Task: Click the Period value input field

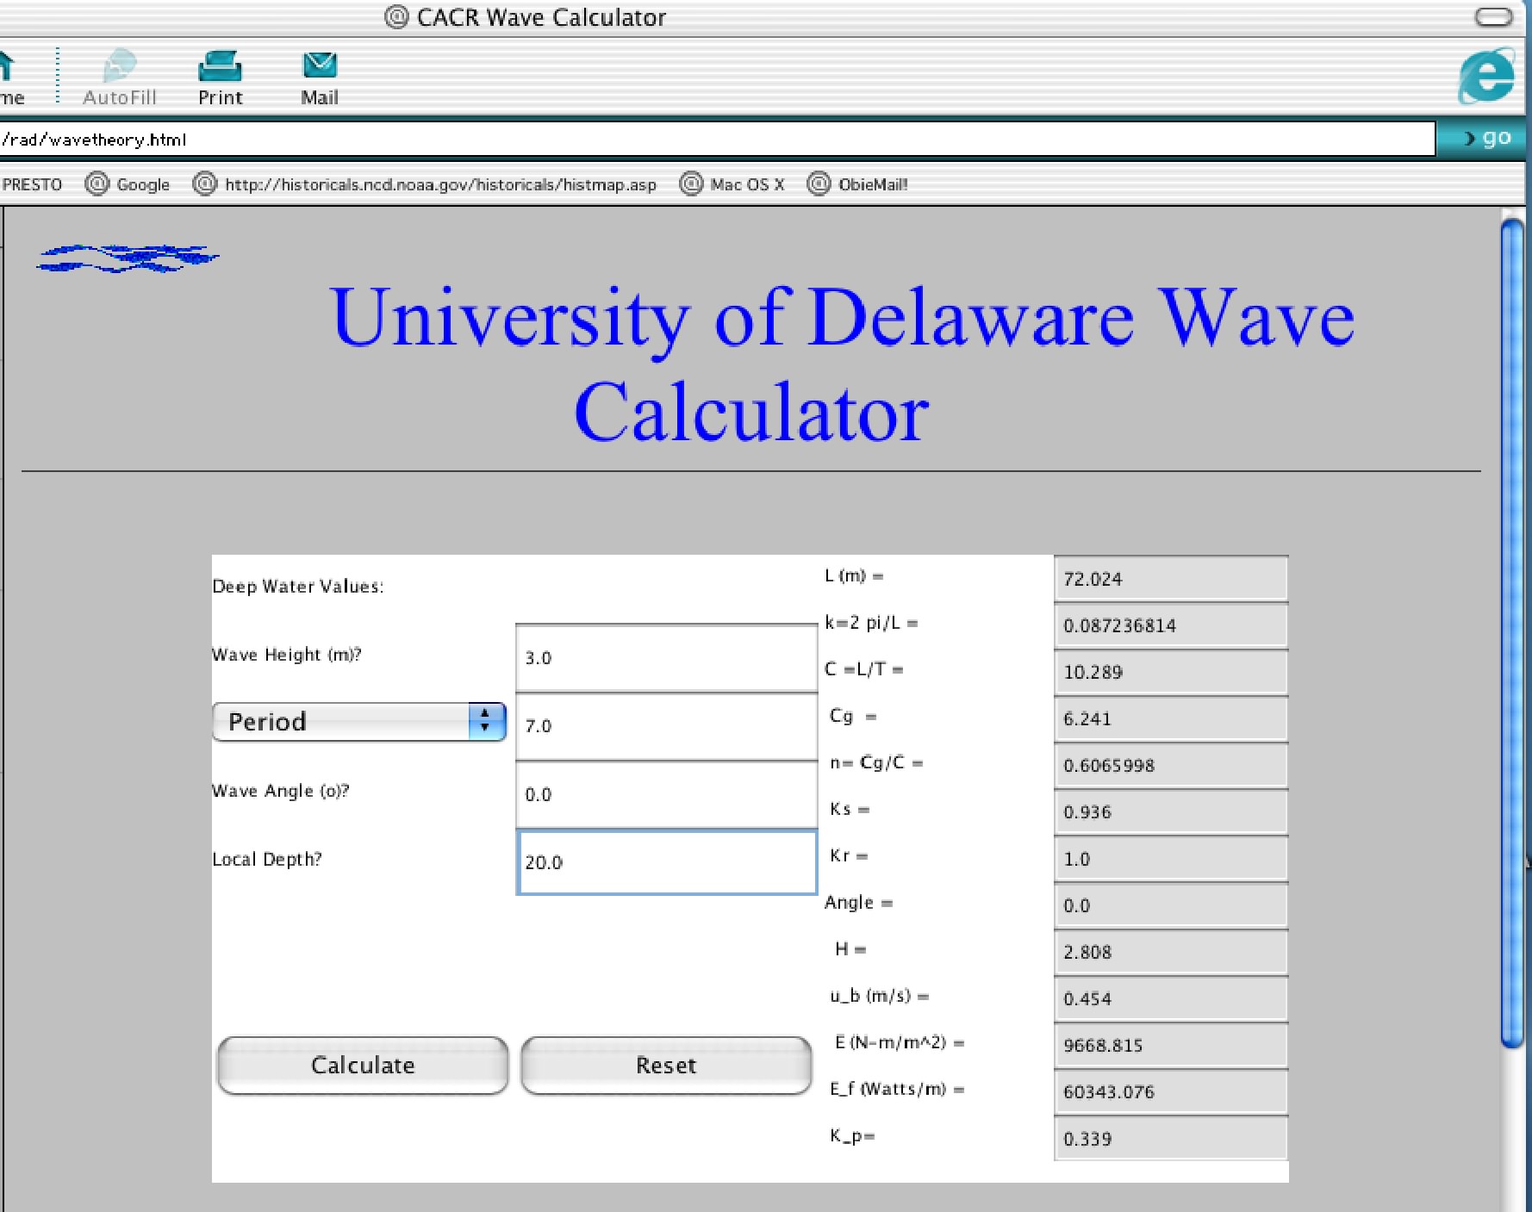Action: [x=666, y=726]
